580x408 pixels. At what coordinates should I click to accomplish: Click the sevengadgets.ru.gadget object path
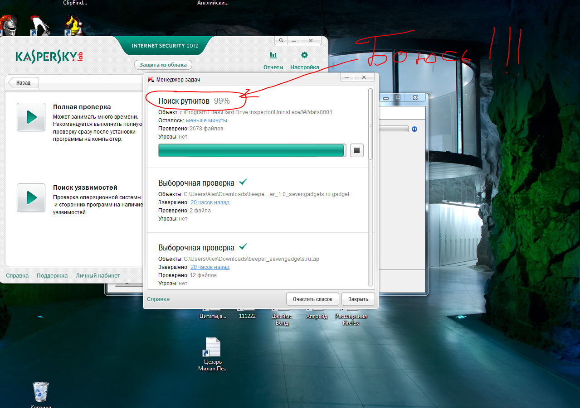[267, 194]
